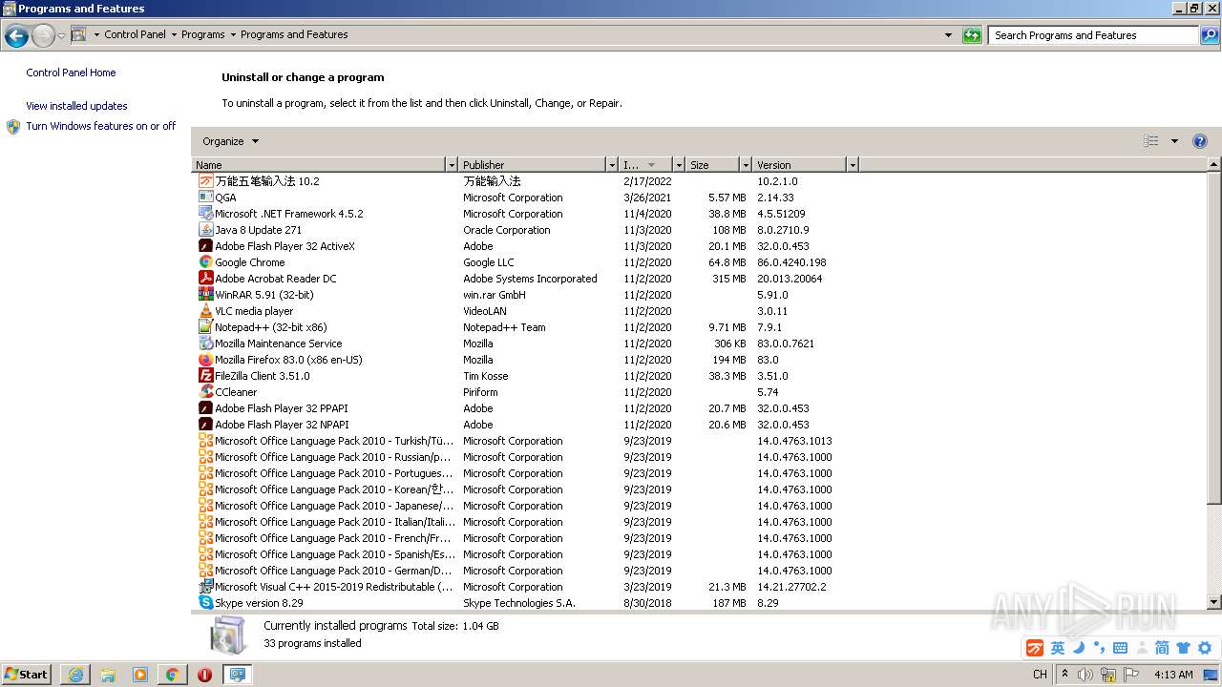Click the Search Programs and Features field
1222x687 pixels.
click(1093, 35)
